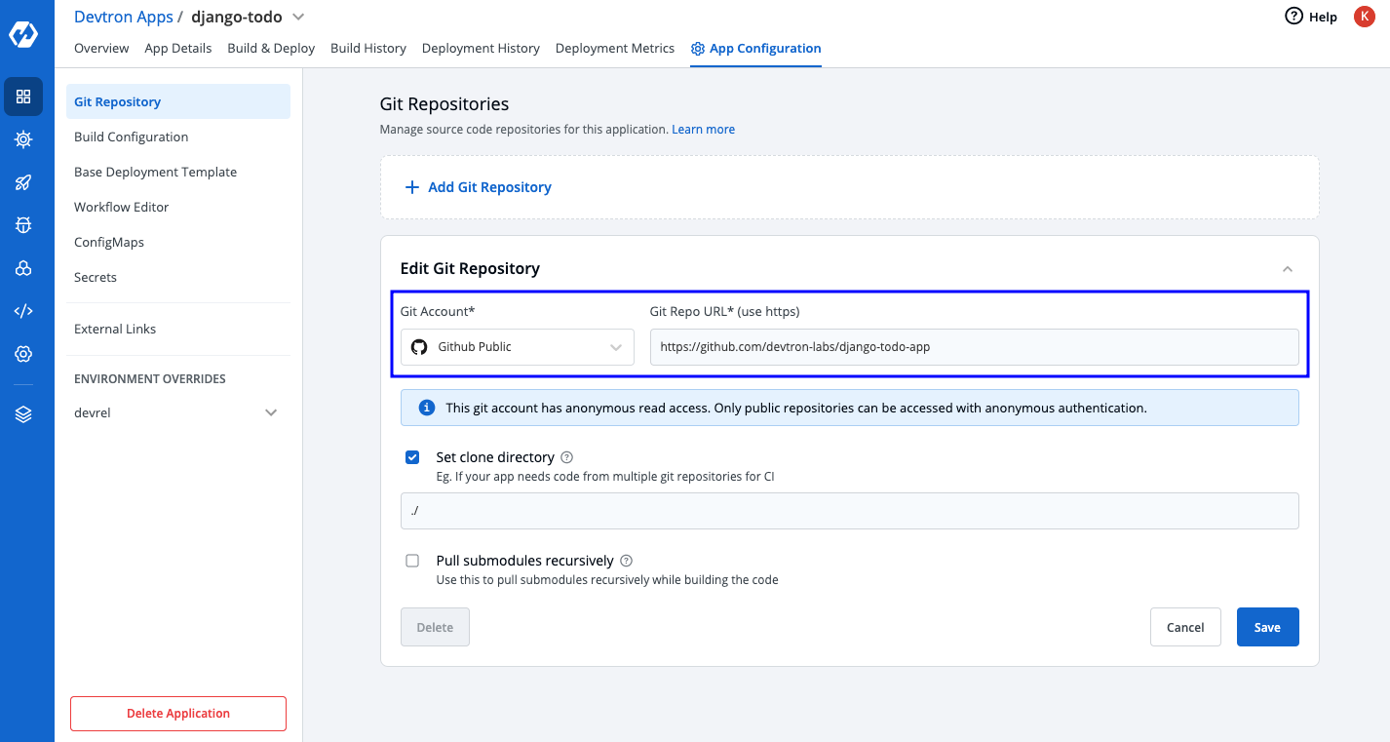Open the django-todo app switcher dropdown
Viewport: 1390px width, 742px height.
(297, 17)
